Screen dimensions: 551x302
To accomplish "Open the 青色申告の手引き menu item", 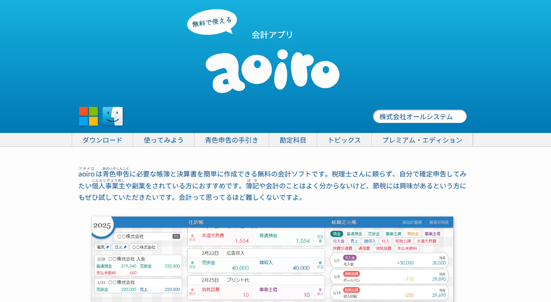I will point(231,140).
